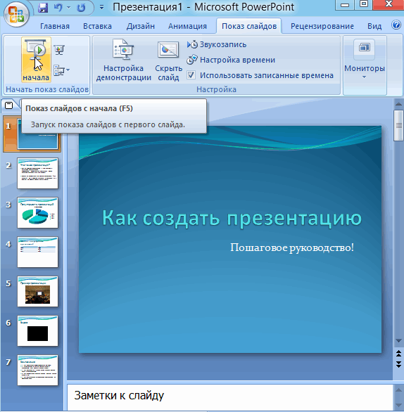The image size is (404, 412).
Task: Click the Office button logo
Action: pyautogui.click(x=16, y=14)
